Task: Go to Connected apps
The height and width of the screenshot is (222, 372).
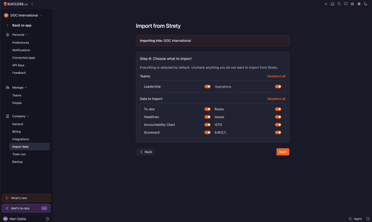Action: click(x=24, y=57)
